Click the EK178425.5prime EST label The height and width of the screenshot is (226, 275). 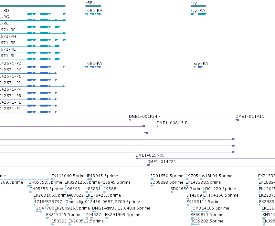point(103,195)
